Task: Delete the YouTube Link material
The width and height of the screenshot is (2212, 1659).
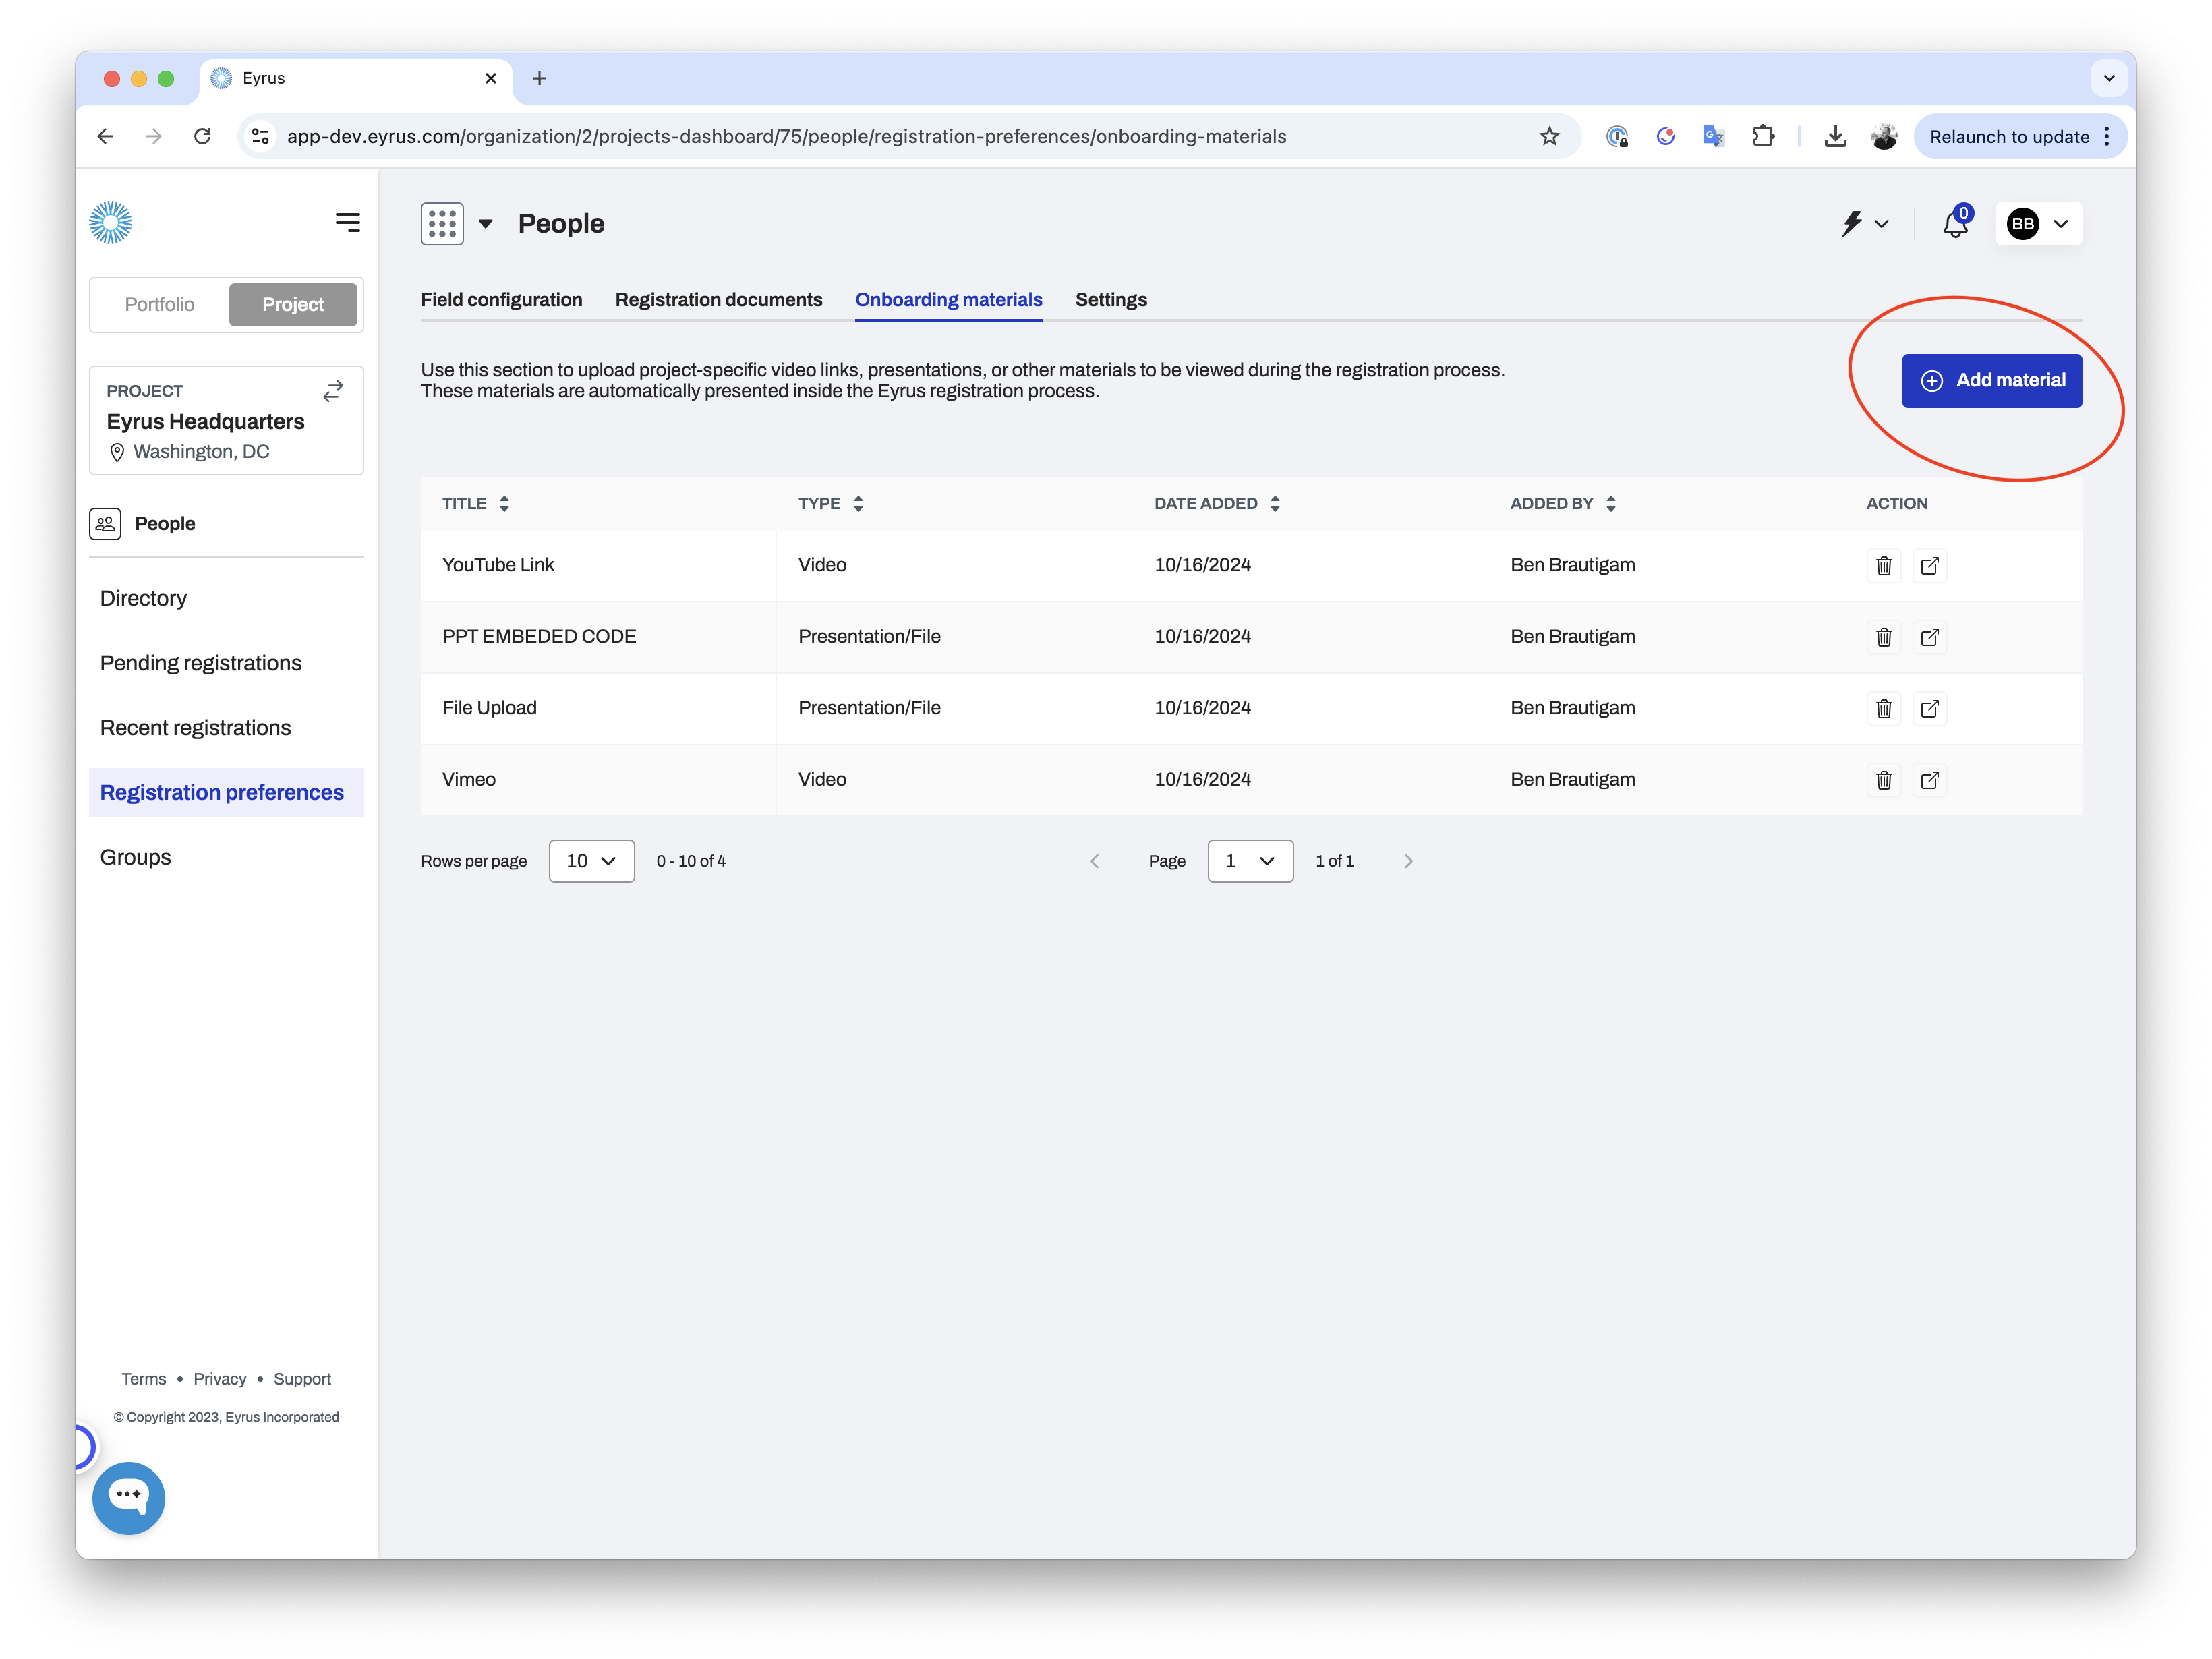Action: point(1883,566)
